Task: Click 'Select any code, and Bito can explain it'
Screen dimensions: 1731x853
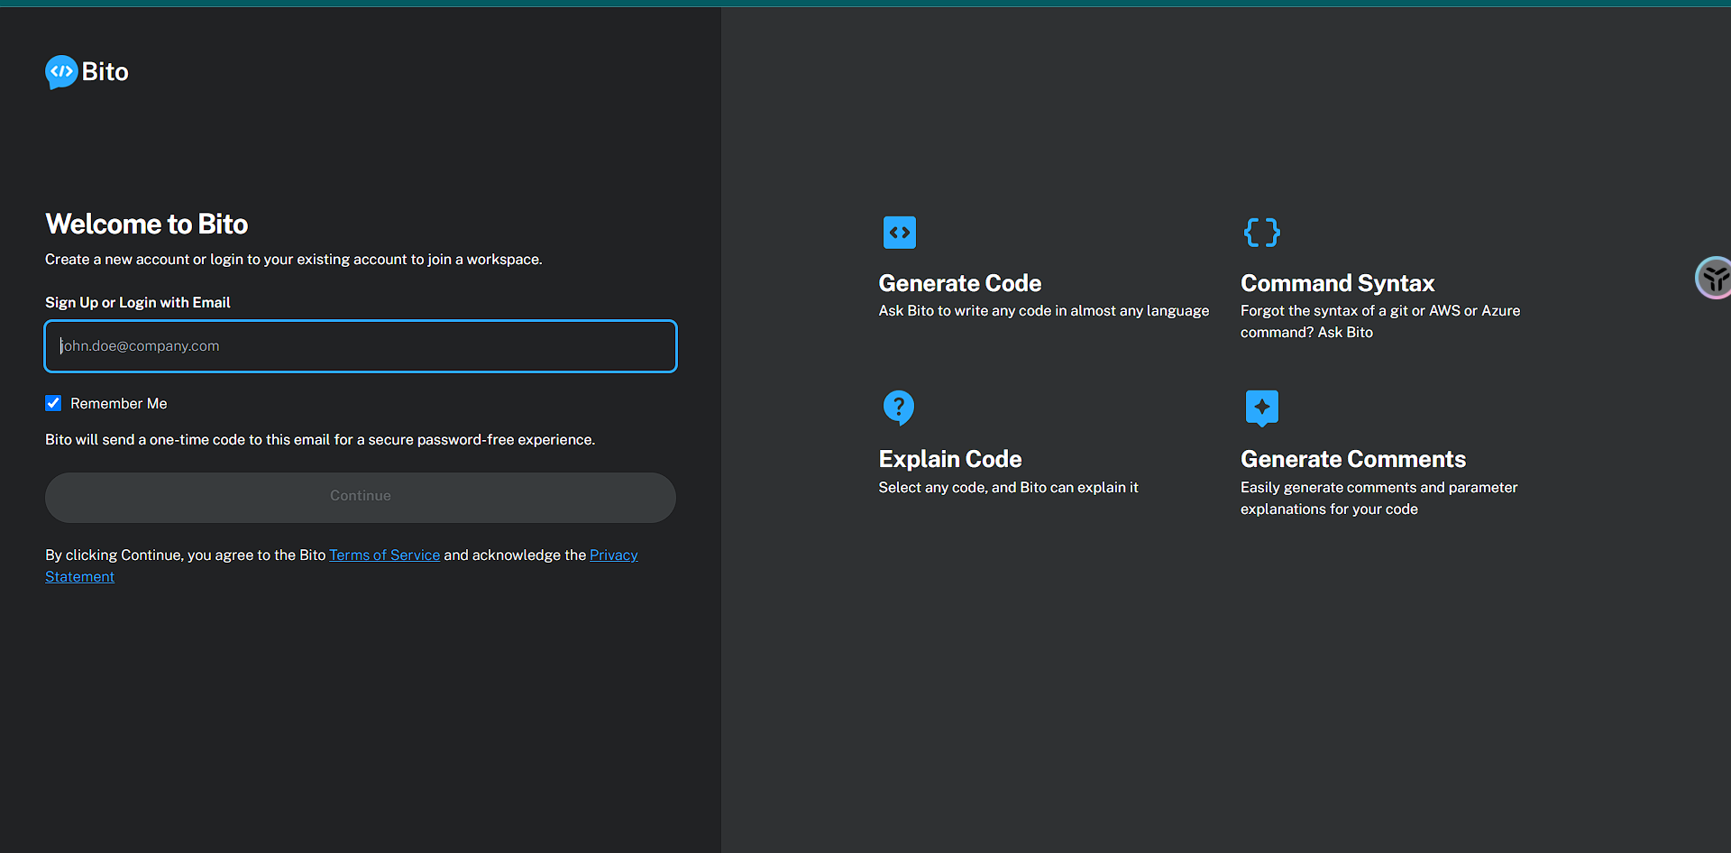Action: [1009, 487]
